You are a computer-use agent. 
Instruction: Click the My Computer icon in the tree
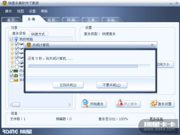tap(16, 39)
